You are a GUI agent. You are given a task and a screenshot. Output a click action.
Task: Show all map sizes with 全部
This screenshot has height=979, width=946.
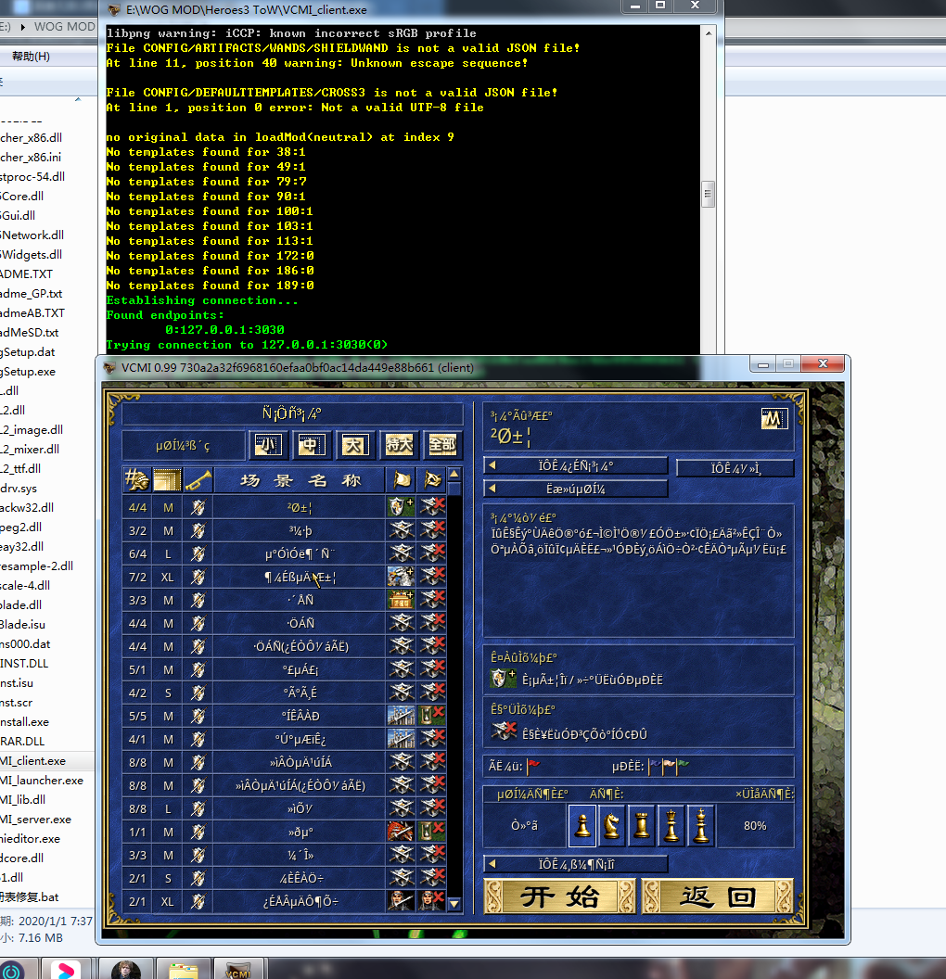(x=442, y=445)
